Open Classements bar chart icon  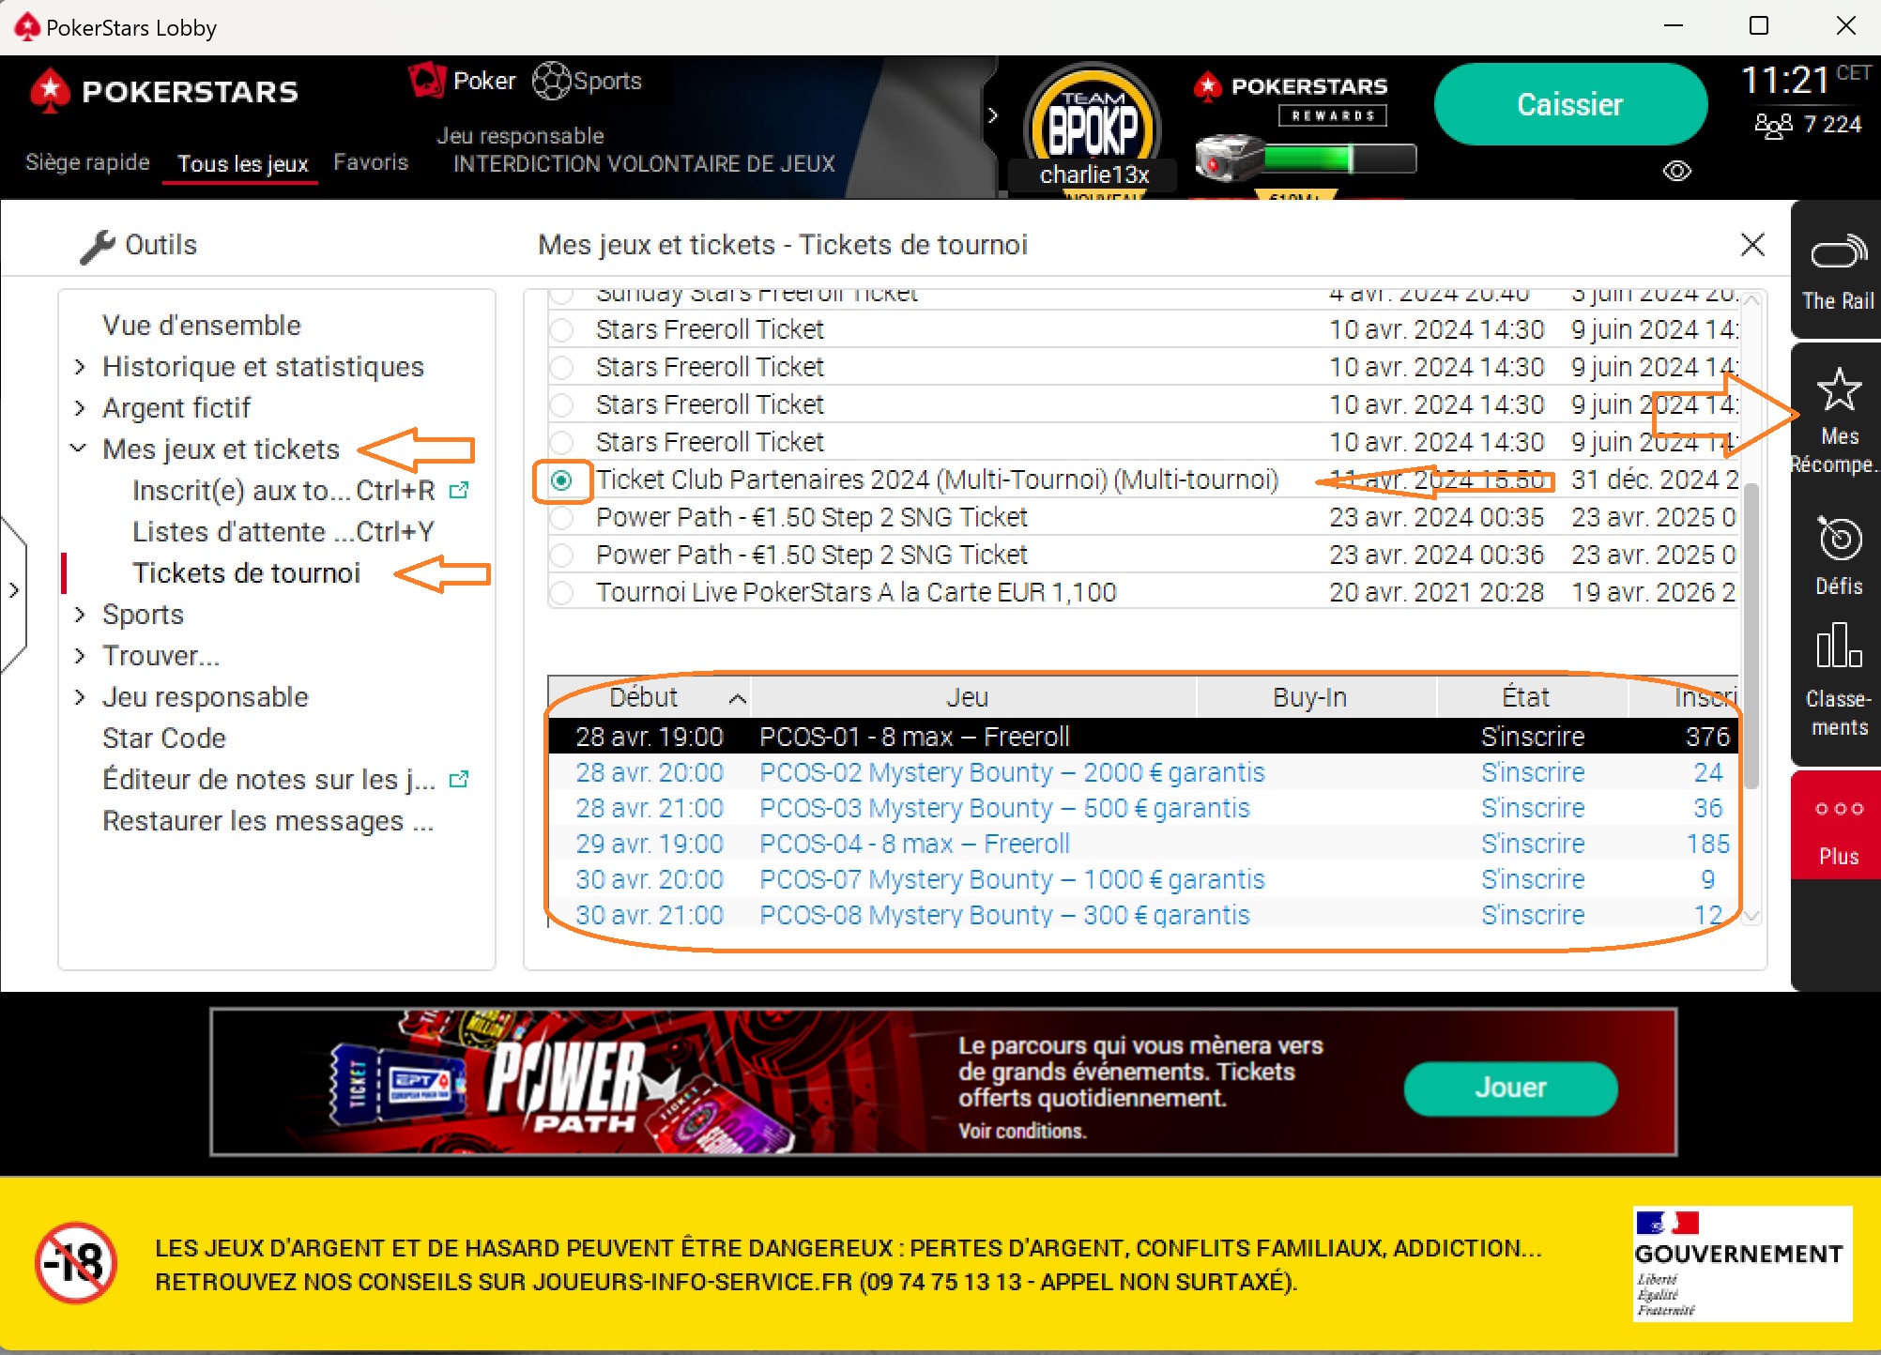coord(1838,647)
